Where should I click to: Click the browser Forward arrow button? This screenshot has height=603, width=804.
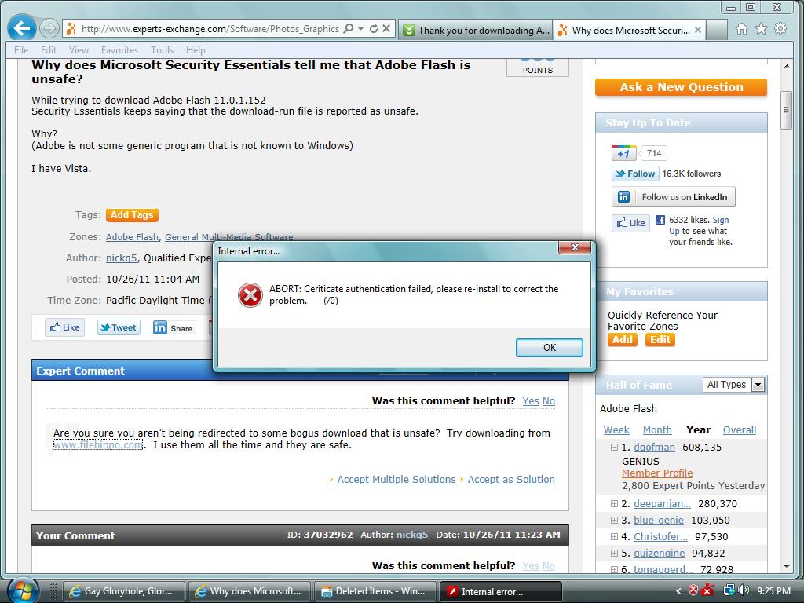(x=49, y=28)
